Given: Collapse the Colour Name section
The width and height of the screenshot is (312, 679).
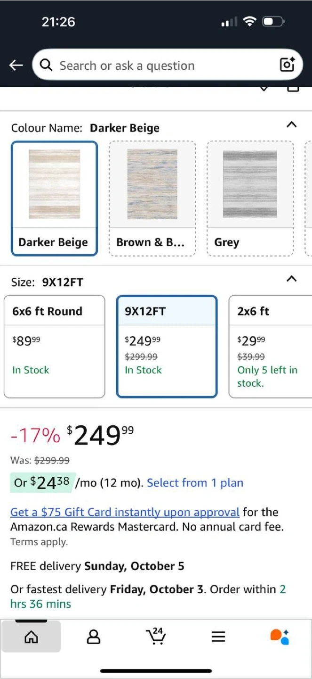Looking at the screenshot, I should coord(292,124).
